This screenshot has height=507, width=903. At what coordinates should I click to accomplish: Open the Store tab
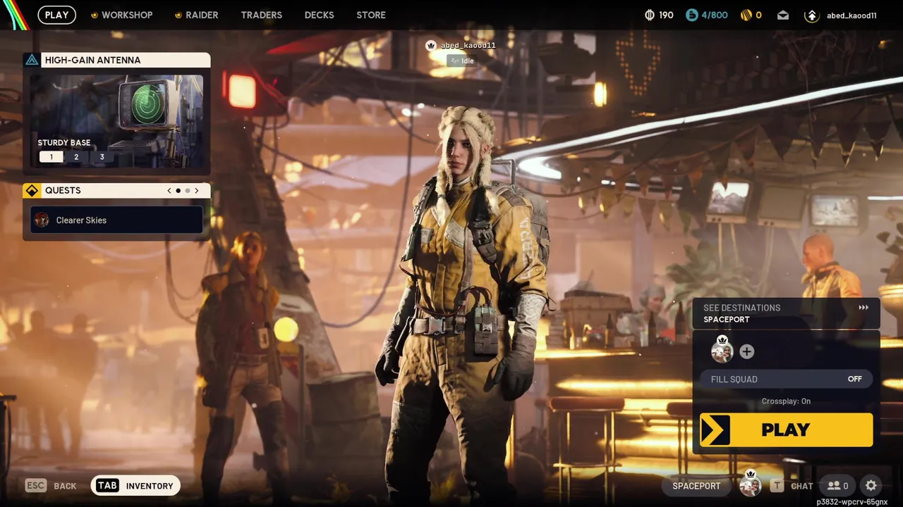[x=371, y=15]
